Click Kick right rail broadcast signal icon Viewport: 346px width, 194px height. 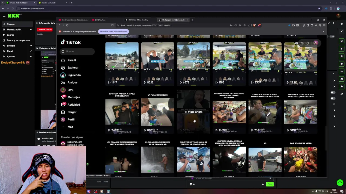[342, 71]
